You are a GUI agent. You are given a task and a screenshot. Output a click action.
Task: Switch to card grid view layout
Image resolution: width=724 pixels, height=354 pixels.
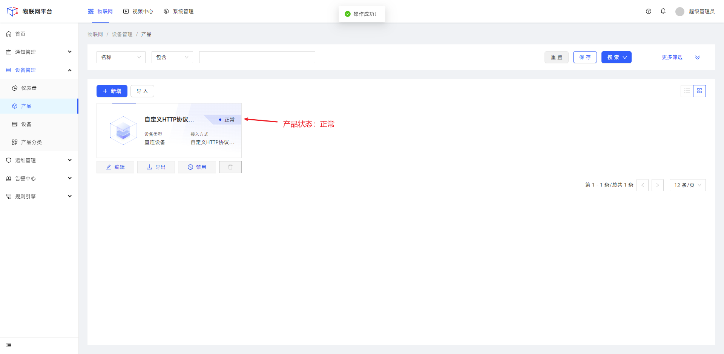pos(699,91)
